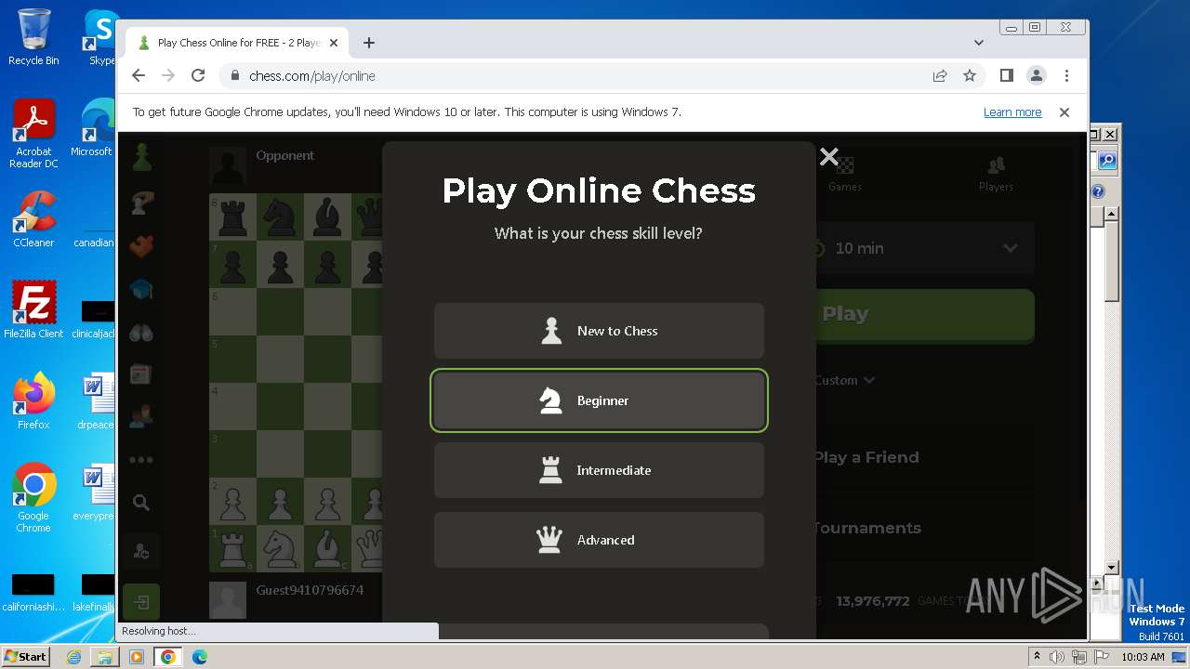The height and width of the screenshot is (669, 1190).
Task: Open the Social friends sidebar icon
Action: [x=141, y=417]
